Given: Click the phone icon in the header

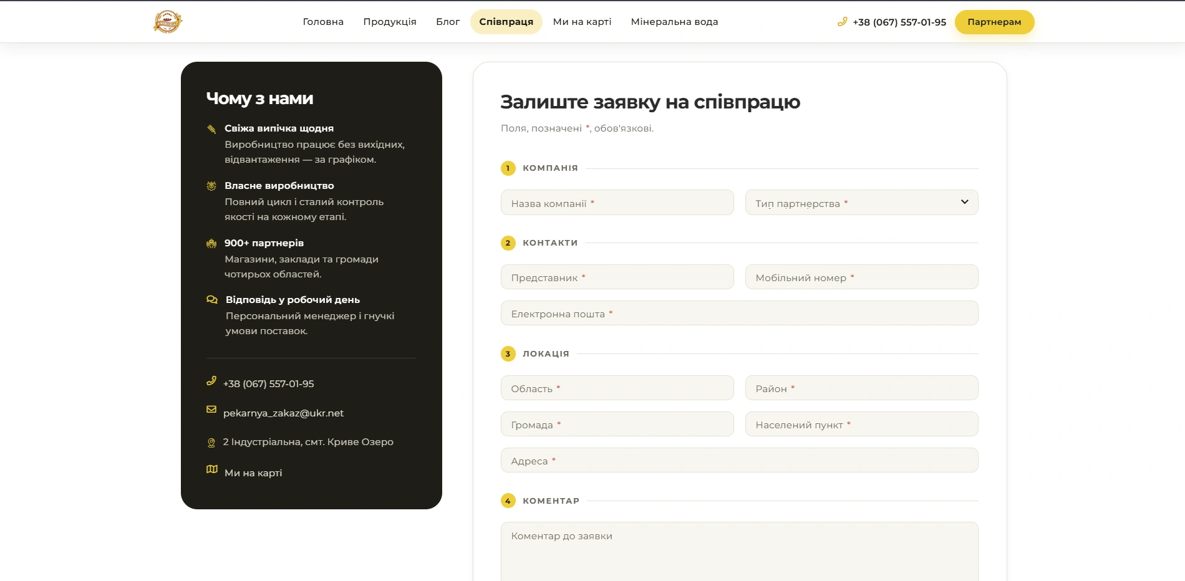Looking at the screenshot, I should click(x=842, y=22).
